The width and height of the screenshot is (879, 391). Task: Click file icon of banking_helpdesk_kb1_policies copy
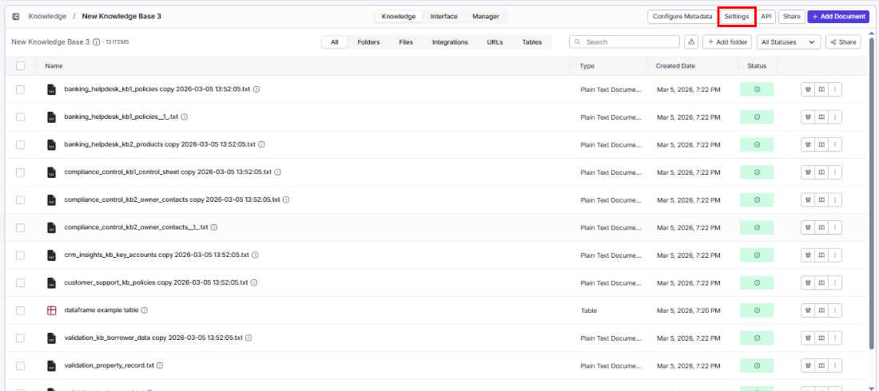pos(52,89)
